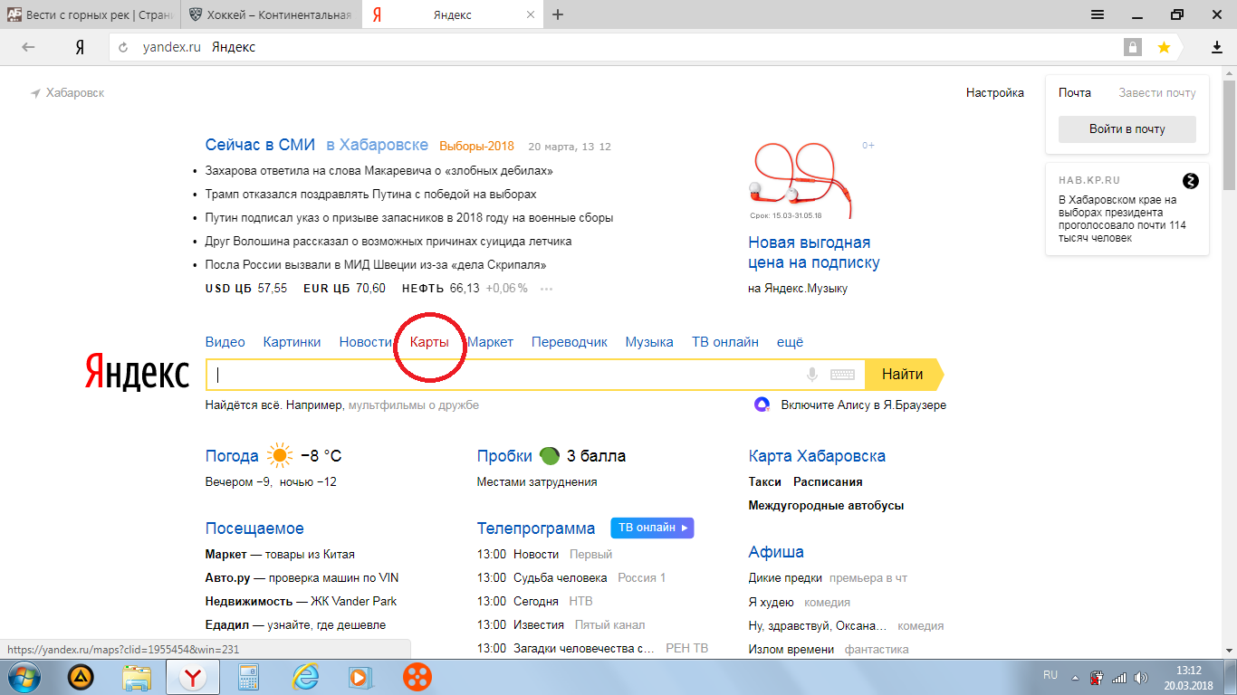Reload the page with the refresh icon
The height and width of the screenshot is (695, 1237).
click(x=123, y=47)
